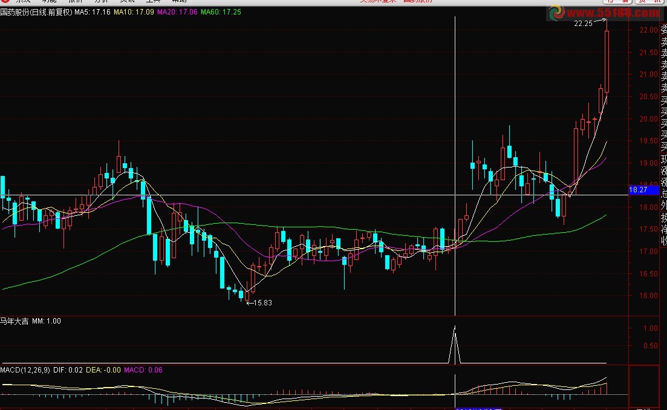Screen dimensions: 667x410
Task: Select the lowest candlestick at the 15.83 marker
Action: [247, 296]
